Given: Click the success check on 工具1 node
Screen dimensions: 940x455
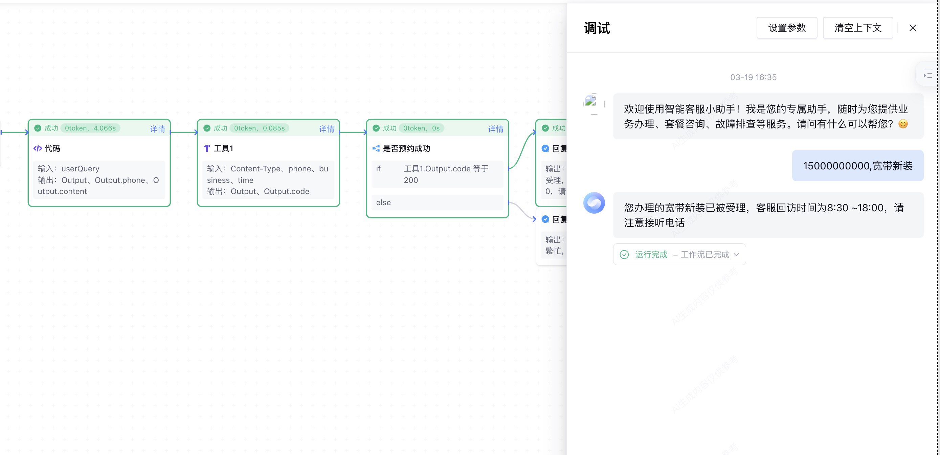Looking at the screenshot, I should pos(207,128).
